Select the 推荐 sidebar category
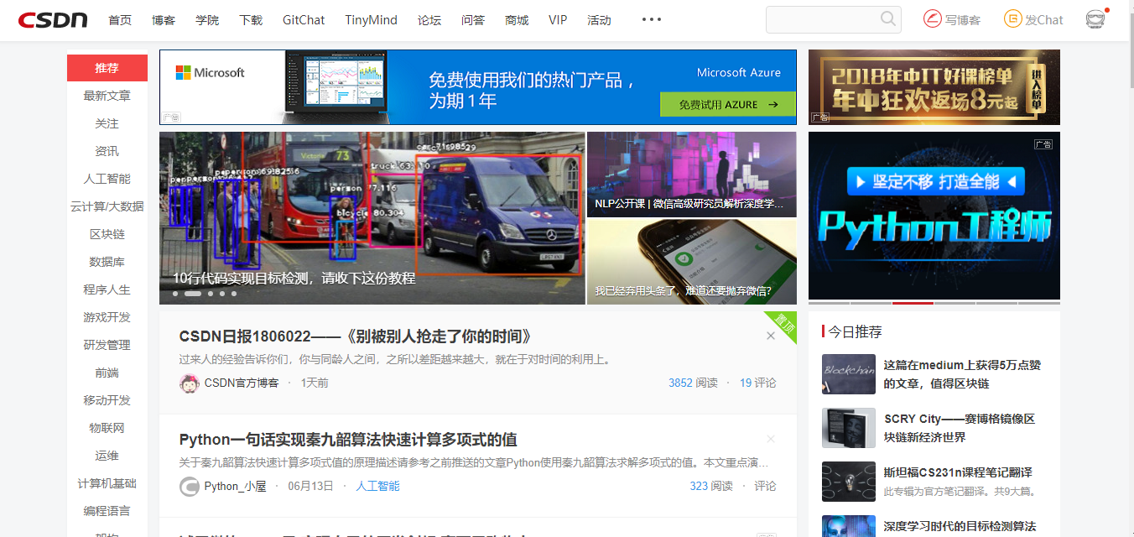This screenshot has width=1134, height=537. click(107, 67)
